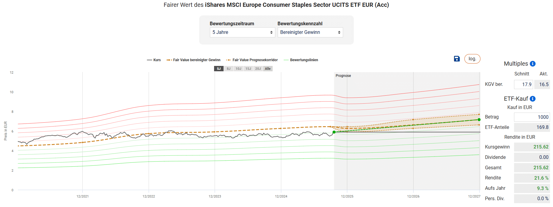Select the 10J time range tab
The height and width of the screenshot is (207, 553).
tap(238, 69)
